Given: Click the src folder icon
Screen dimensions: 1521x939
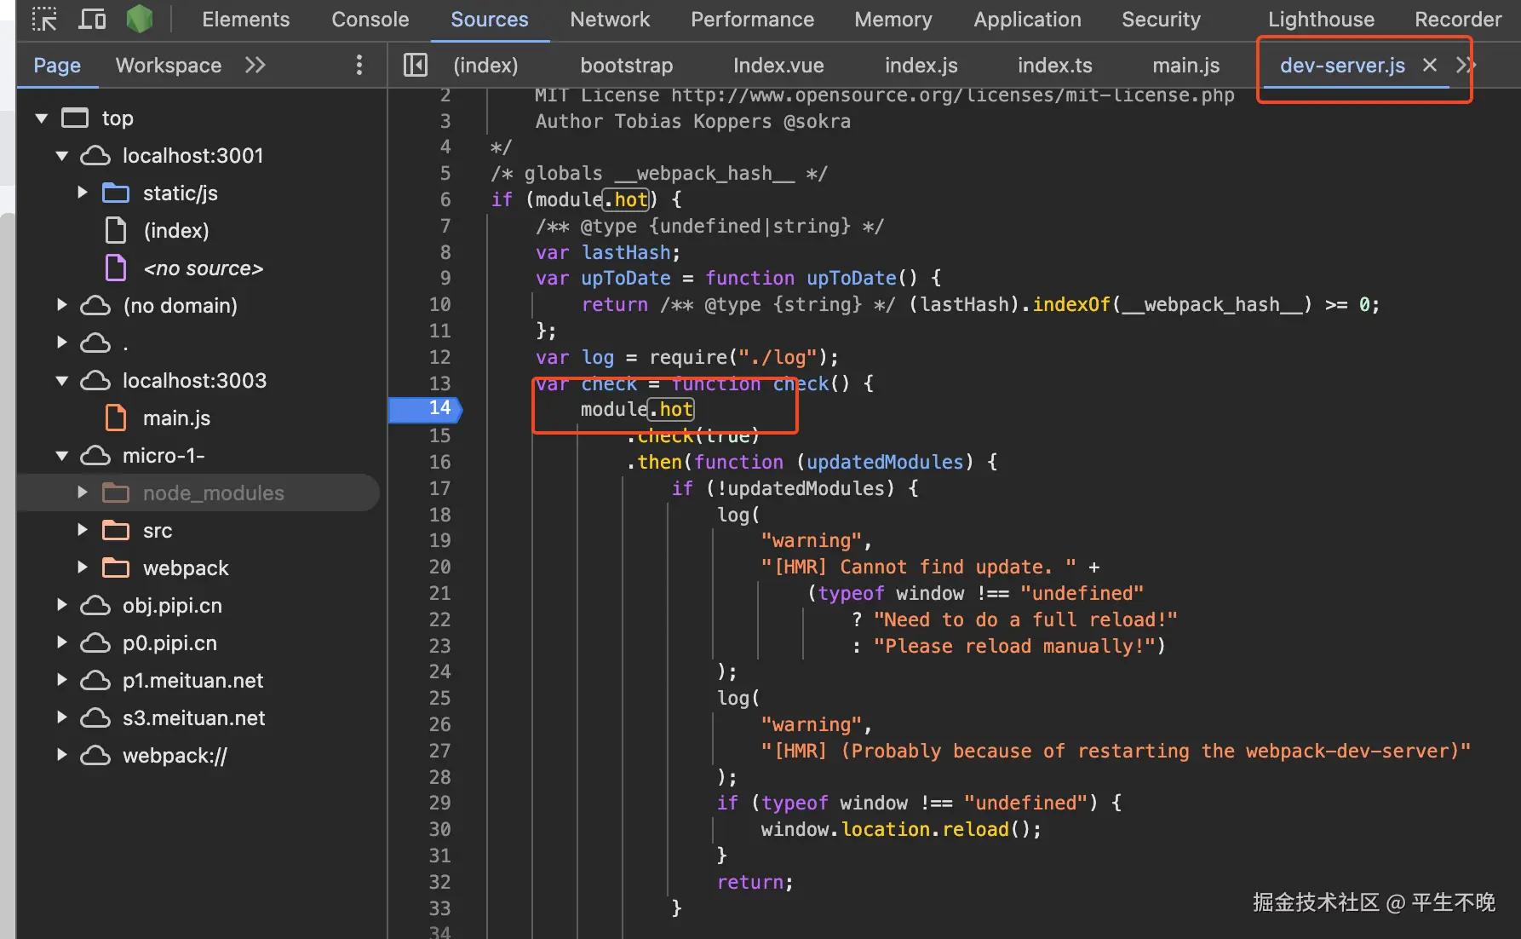Looking at the screenshot, I should coord(116,531).
